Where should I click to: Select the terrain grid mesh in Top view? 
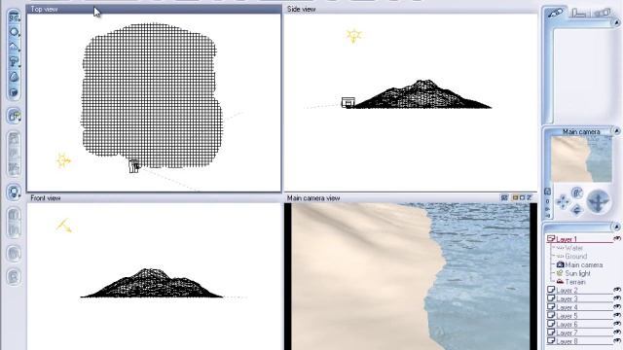click(151, 95)
